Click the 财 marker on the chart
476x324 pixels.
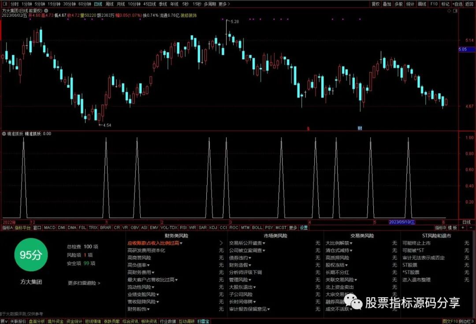pyautogui.click(x=360, y=128)
